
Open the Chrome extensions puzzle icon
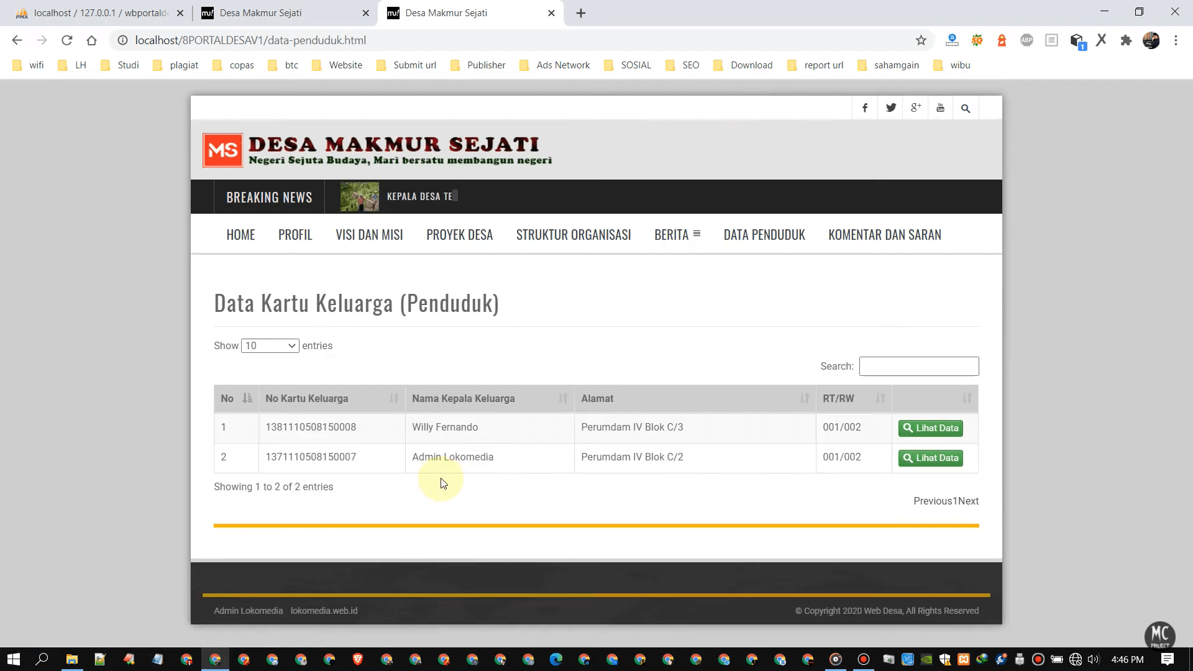pos(1126,40)
